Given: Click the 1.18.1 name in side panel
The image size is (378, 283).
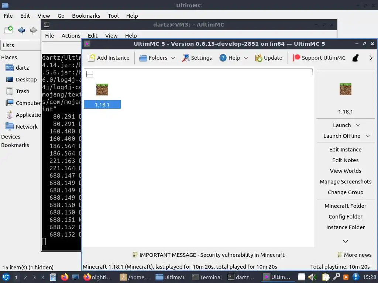Looking at the screenshot, I should click(x=346, y=112).
